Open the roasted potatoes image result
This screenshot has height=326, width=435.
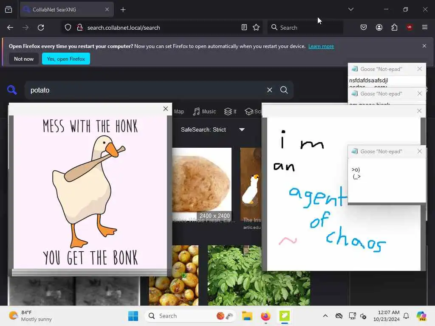coord(174,275)
